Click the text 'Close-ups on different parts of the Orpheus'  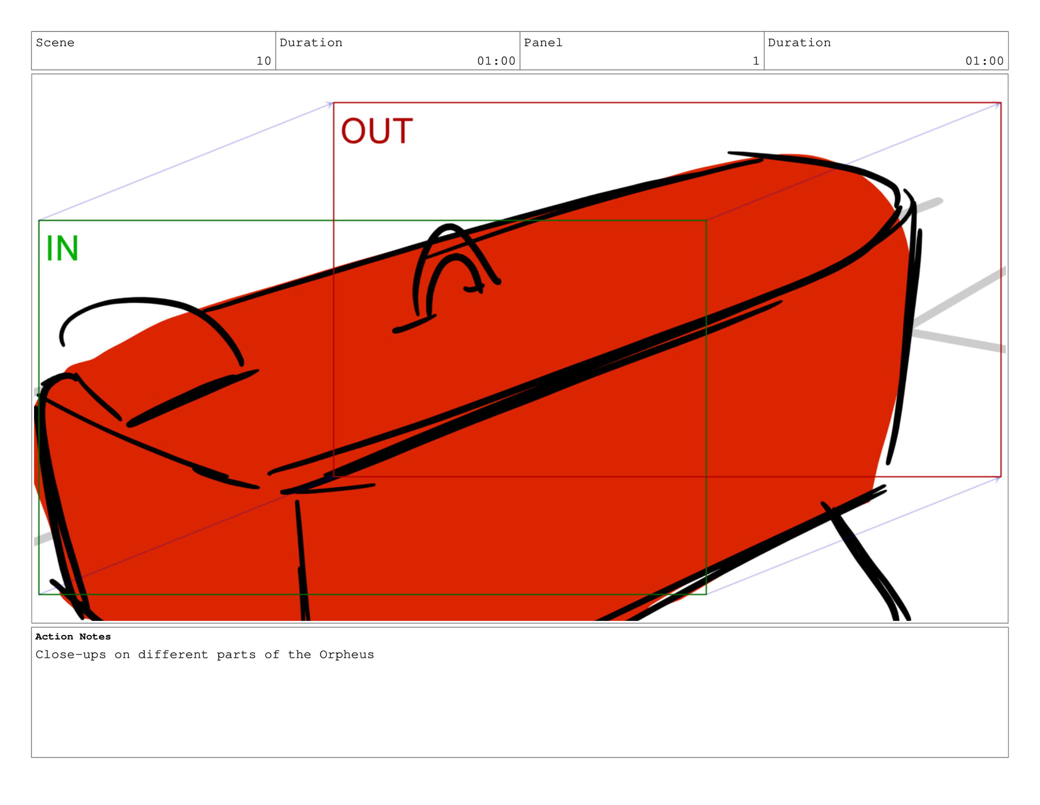point(205,655)
